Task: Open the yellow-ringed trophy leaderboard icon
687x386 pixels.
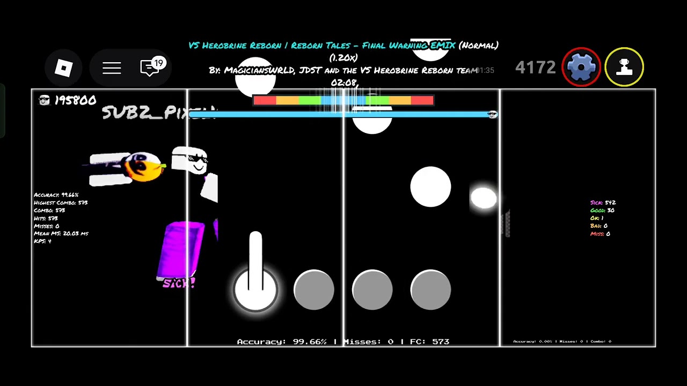Action: (x=624, y=67)
